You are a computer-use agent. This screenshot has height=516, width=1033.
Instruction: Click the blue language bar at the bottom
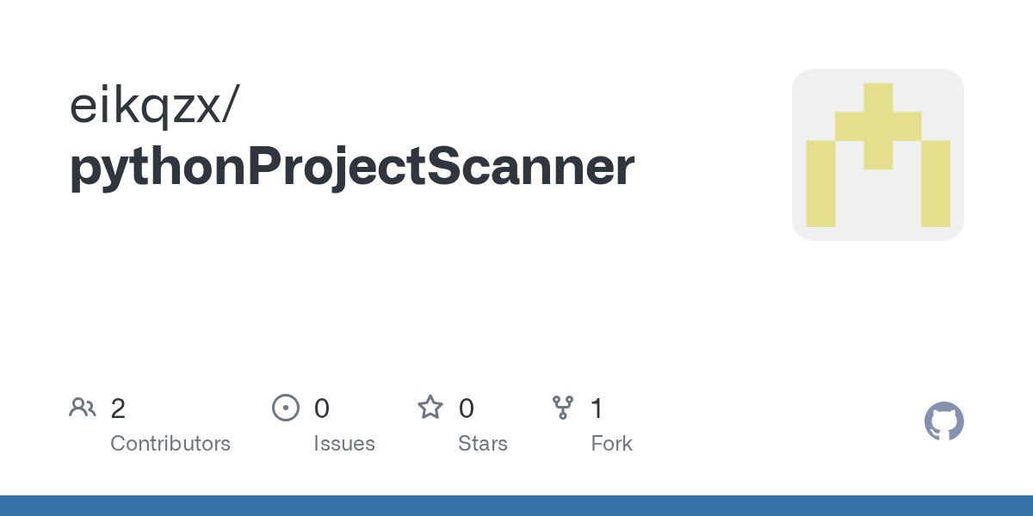click(x=516, y=506)
